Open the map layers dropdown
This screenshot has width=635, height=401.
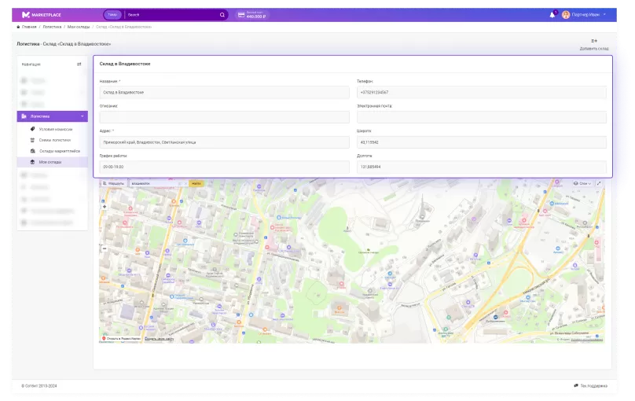point(582,183)
